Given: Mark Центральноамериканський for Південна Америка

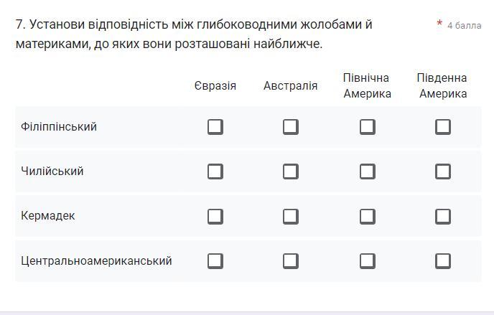Looking at the screenshot, I should pyautogui.click(x=443, y=260).
